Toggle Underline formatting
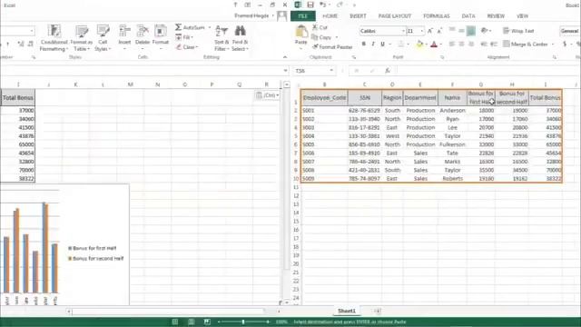581x327 pixels. point(382,45)
